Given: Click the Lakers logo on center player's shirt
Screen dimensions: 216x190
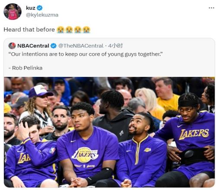Looking at the screenshot, I should 85,155.
